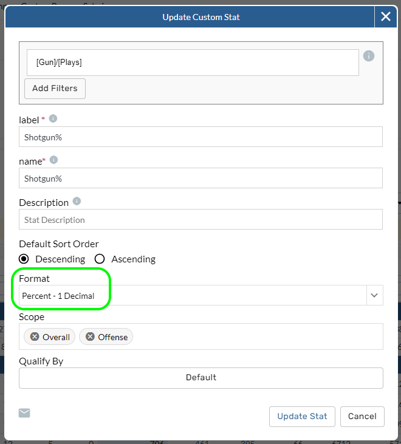401x444 pixels.
Task: Click info icon beside label field
Action: (53, 118)
